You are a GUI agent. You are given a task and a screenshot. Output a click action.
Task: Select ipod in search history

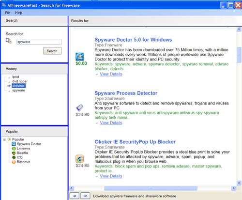(15, 77)
